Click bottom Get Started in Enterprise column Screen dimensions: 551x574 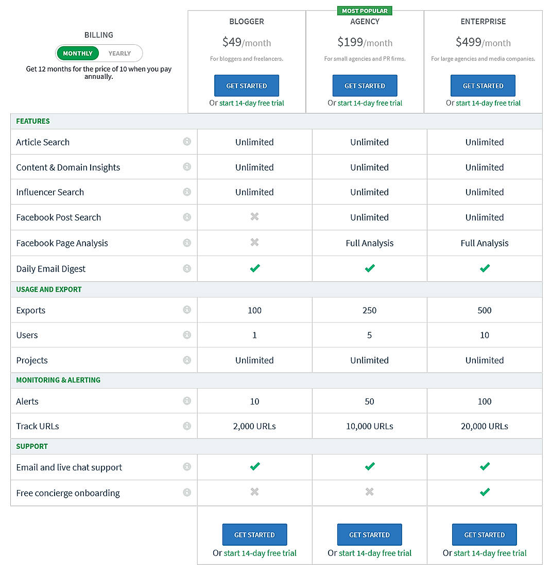484,535
